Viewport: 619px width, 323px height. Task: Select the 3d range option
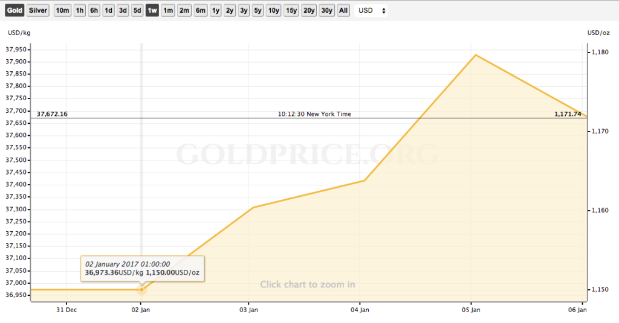click(x=123, y=10)
